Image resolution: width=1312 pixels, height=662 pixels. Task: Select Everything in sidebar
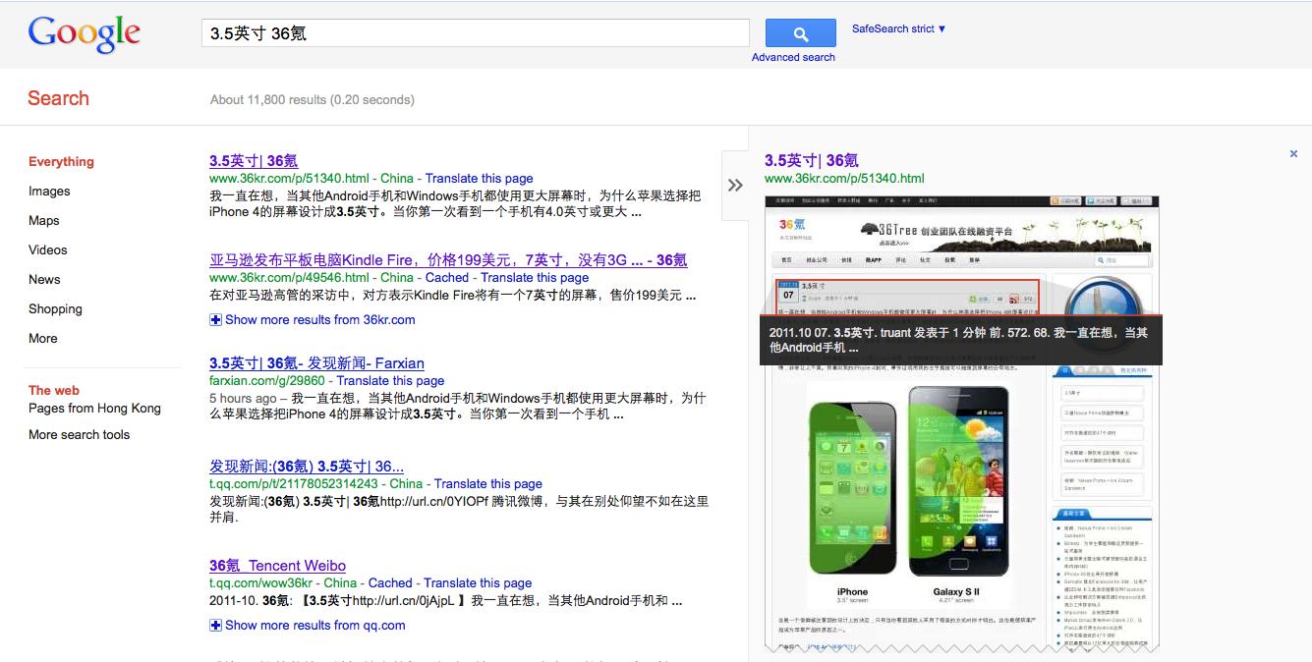coord(61,161)
